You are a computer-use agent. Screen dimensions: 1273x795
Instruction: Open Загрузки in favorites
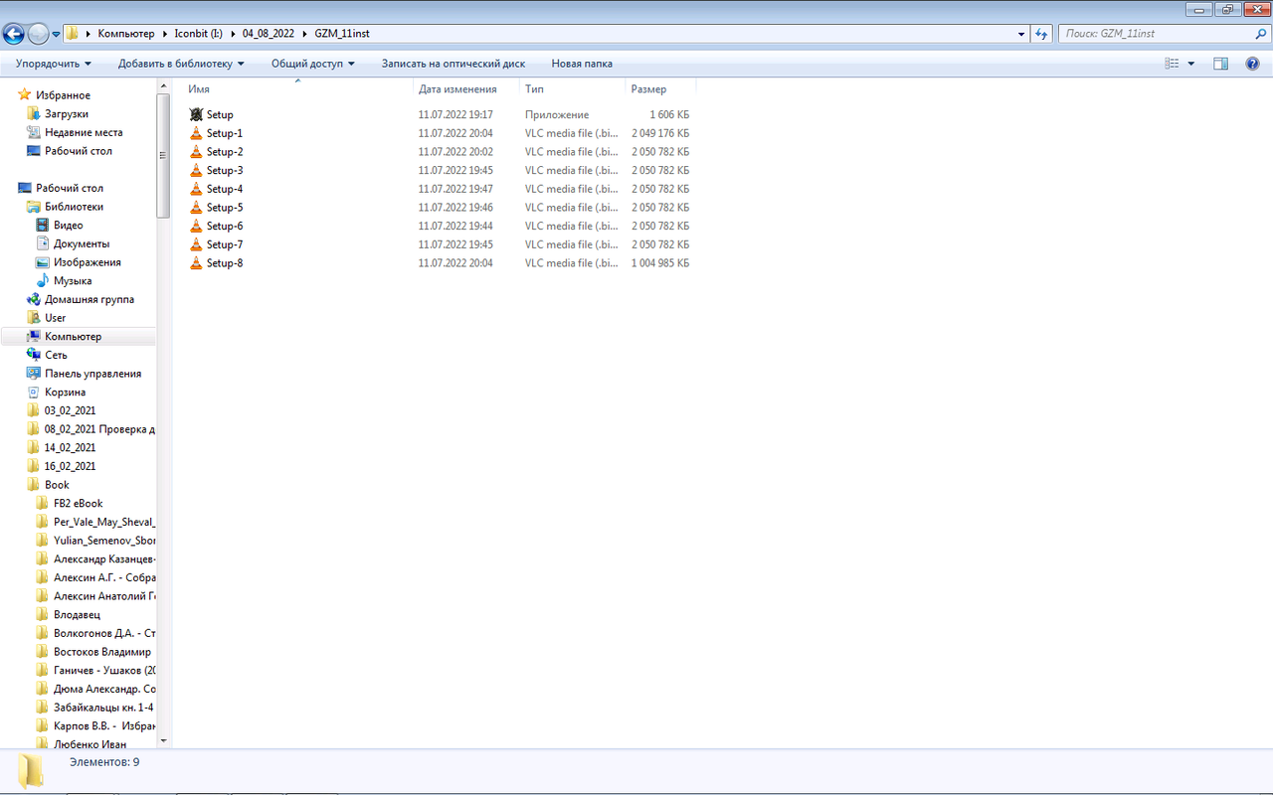[66, 114]
